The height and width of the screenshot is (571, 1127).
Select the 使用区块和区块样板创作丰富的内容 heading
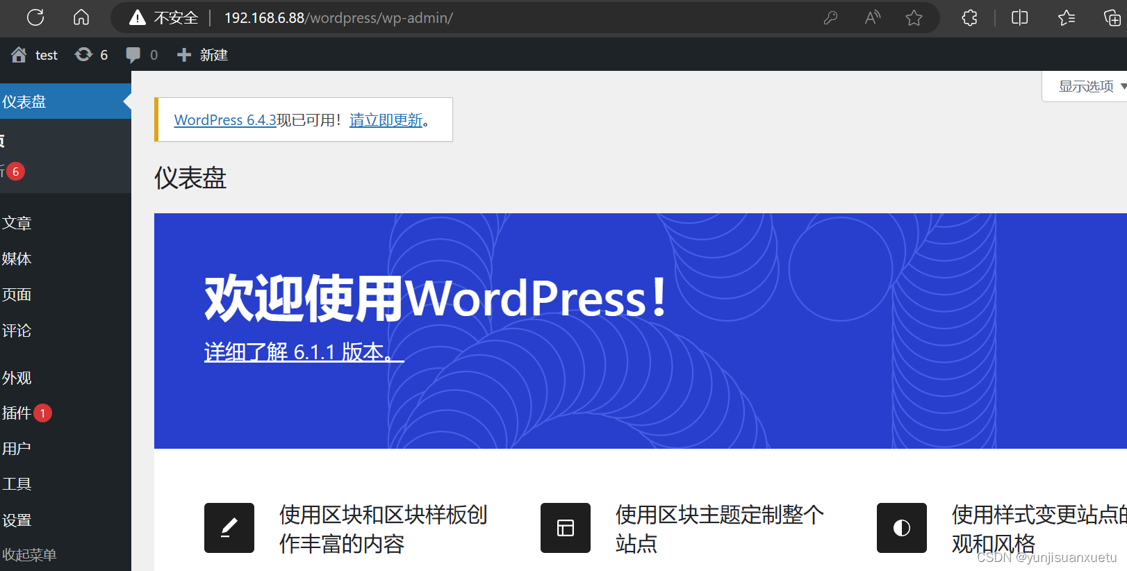pyautogui.click(x=383, y=529)
